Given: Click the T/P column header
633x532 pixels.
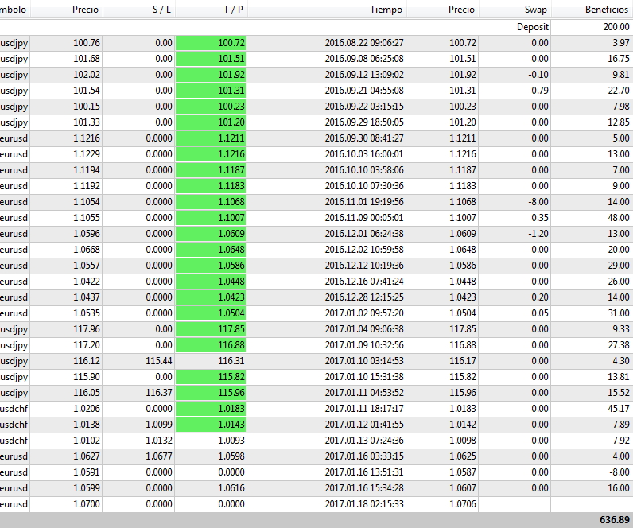Looking at the screenshot, I should point(212,10).
